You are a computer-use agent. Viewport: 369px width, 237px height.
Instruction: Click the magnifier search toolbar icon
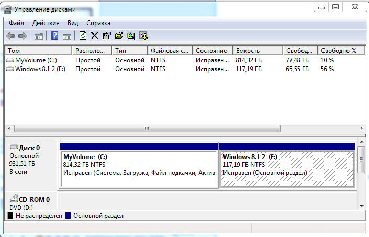point(131,36)
